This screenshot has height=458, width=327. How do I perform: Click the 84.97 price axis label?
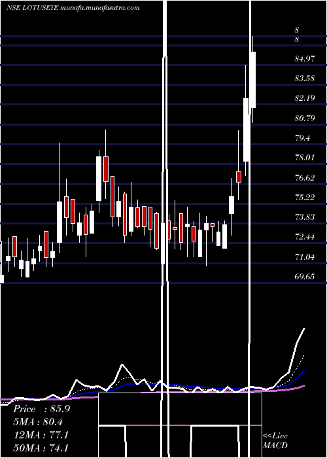(x=305, y=59)
